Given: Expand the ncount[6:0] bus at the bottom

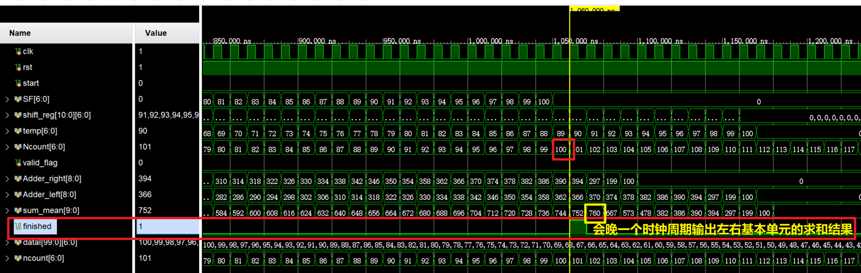Looking at the screenshot, I should [7, 258].
